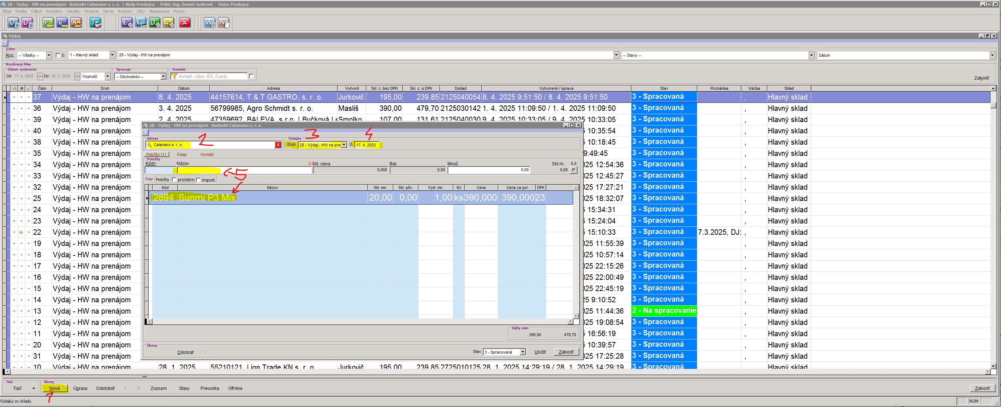Switch to the Kontakt tab in dialog
The width and height of the screenshot is (1001, 407).
click(207, 154)
